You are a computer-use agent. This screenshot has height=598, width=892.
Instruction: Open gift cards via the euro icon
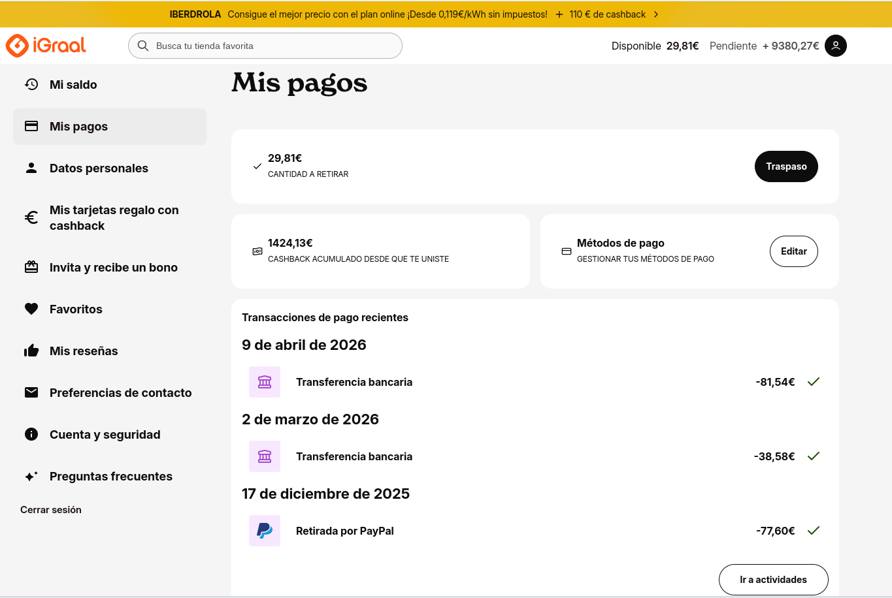coord(31,217)
